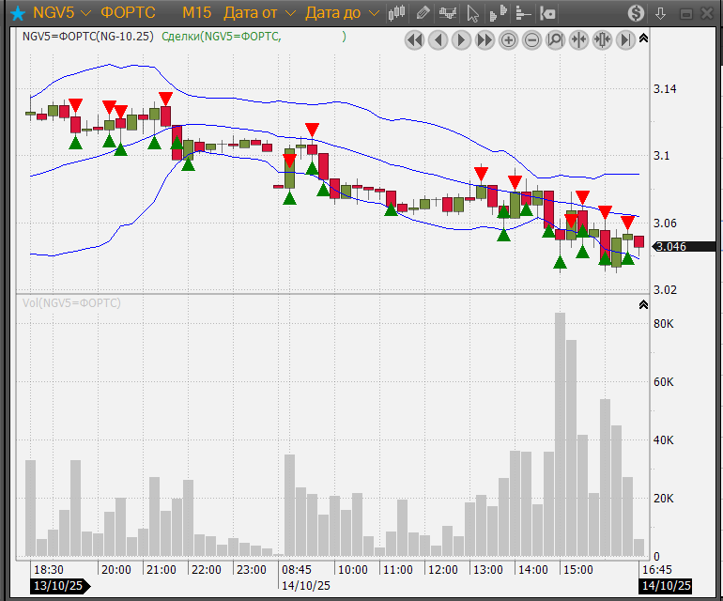Image resolution: width=723 pixels, height=601 pixels.
Task: Click the 60K volume axis label
Action: [664, 382]
